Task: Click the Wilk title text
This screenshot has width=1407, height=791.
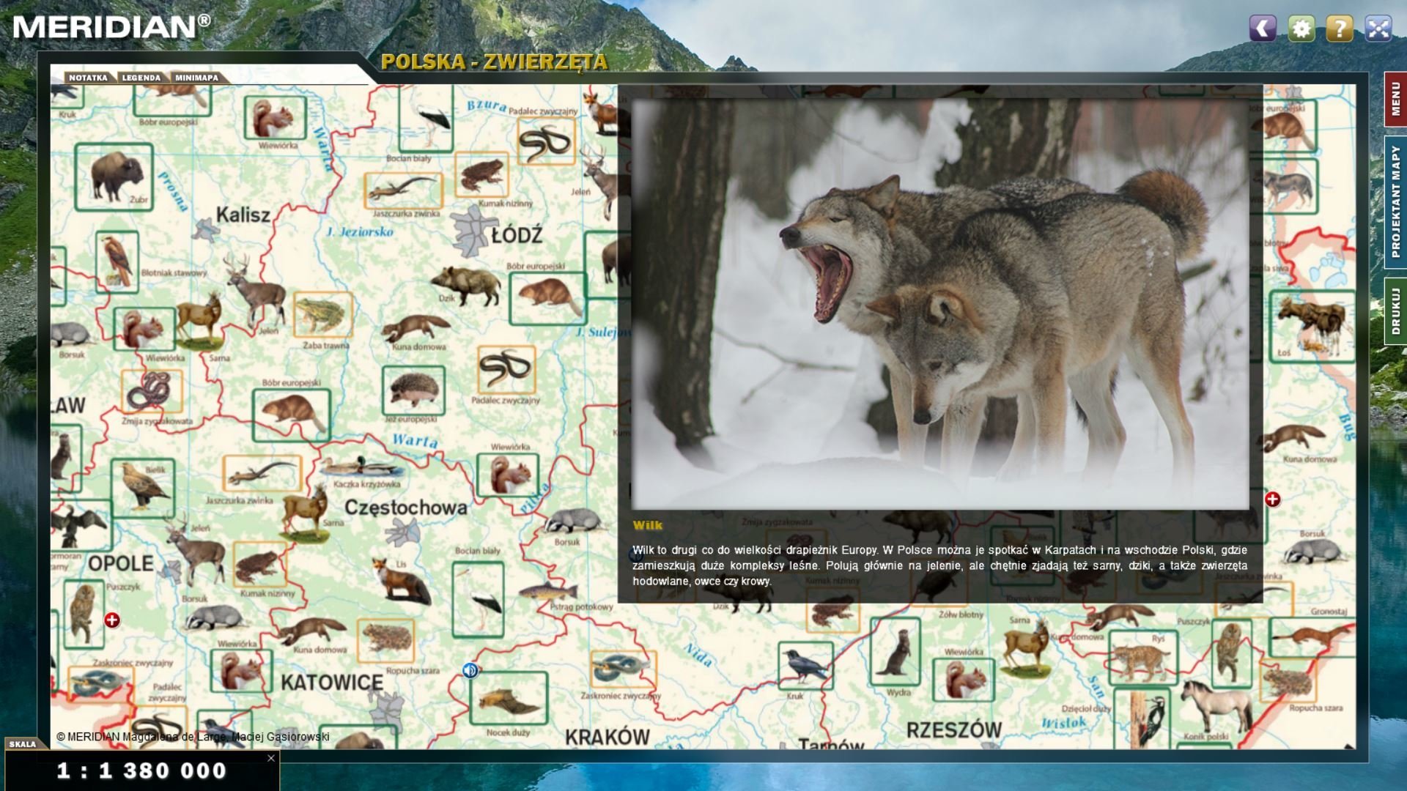Action: pyautogui.click(x=648, y=525)
